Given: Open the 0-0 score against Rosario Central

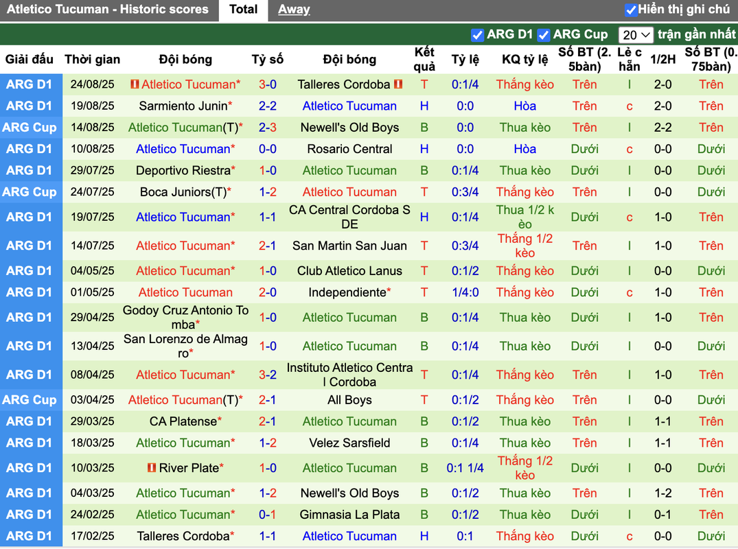Looking at the screenshot, I should tap(267, 149).
